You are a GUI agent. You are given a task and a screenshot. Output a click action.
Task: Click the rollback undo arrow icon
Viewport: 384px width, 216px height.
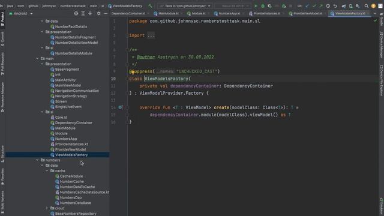335,6
